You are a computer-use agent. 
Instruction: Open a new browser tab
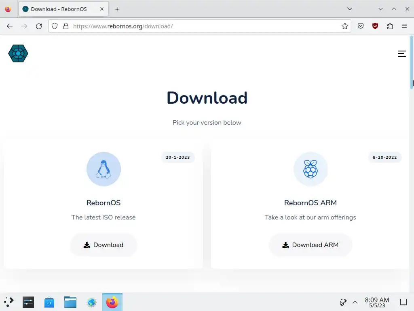click(x=117, y=9)
